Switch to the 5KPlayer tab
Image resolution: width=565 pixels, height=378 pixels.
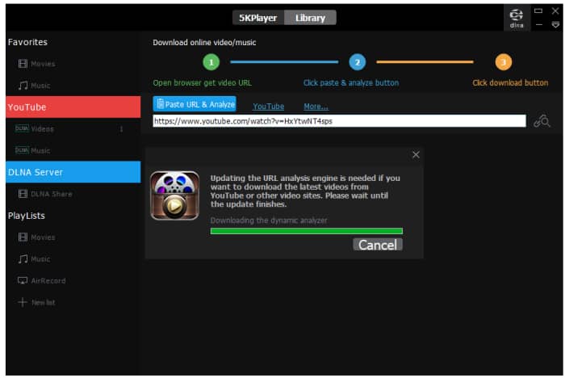[258, 18]
